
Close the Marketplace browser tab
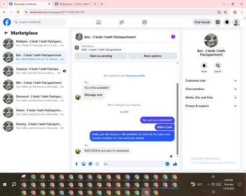point(95,4)
